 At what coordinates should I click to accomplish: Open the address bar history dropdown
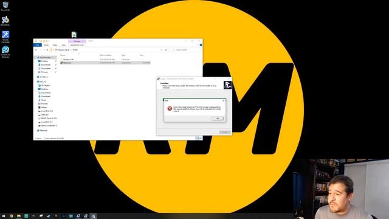(162, 50)
